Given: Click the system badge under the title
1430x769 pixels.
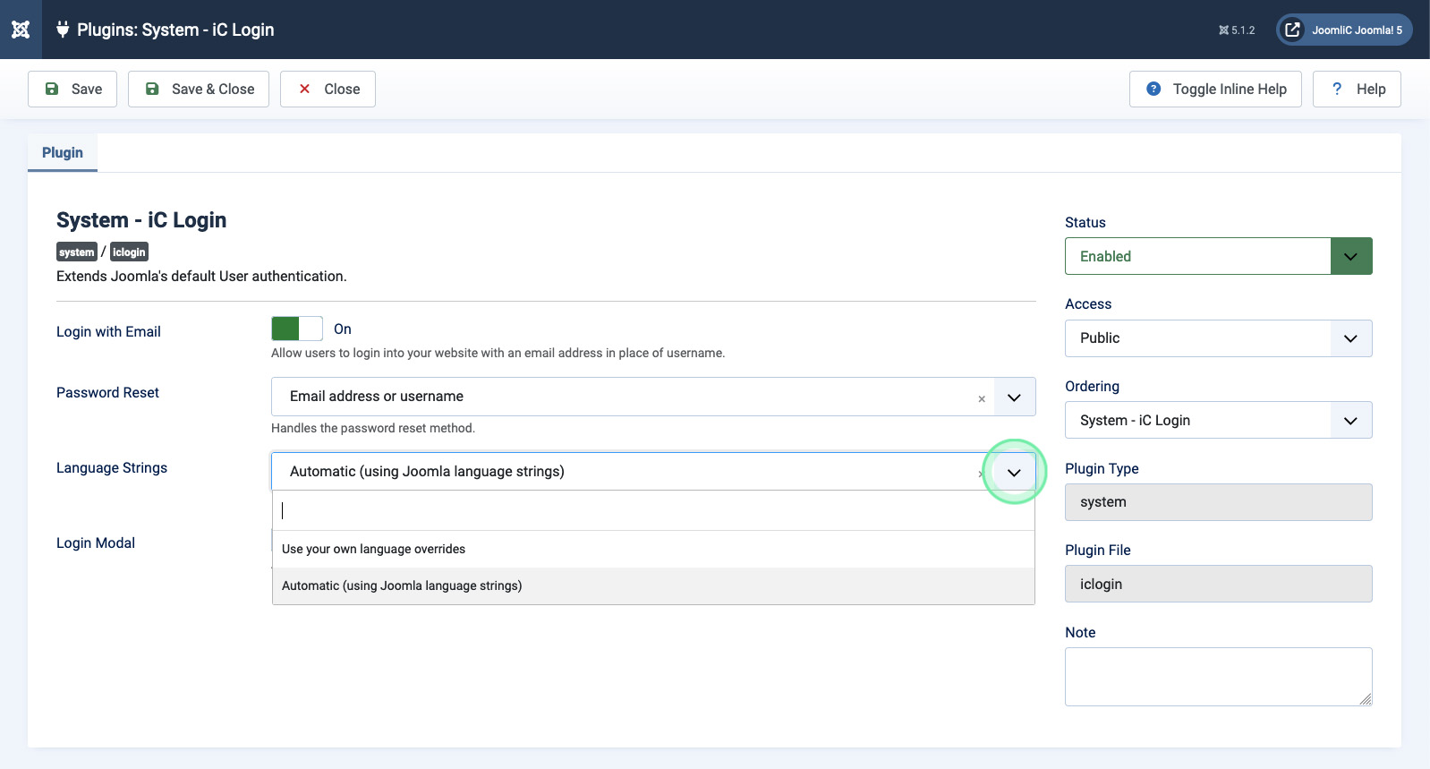Looking at the screenshot, I should coord(77,252).
